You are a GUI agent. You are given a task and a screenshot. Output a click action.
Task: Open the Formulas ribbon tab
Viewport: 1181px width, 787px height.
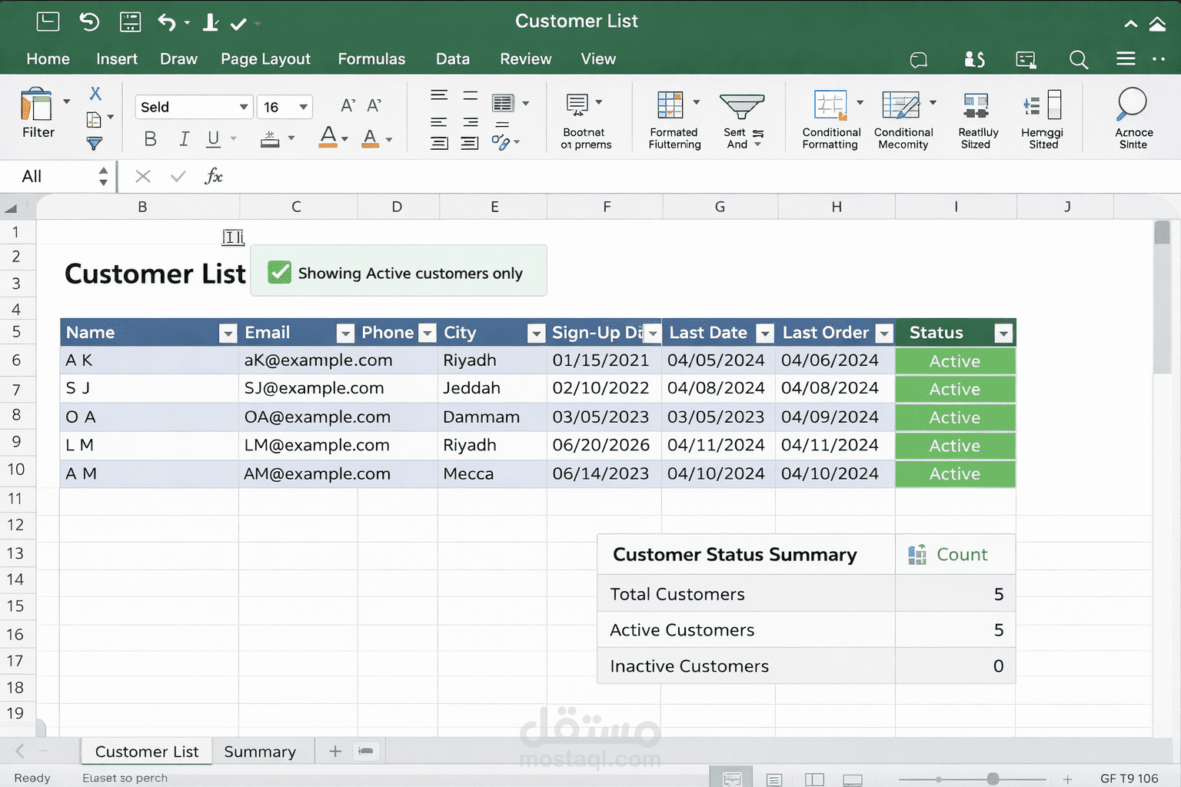coord(371,59)
